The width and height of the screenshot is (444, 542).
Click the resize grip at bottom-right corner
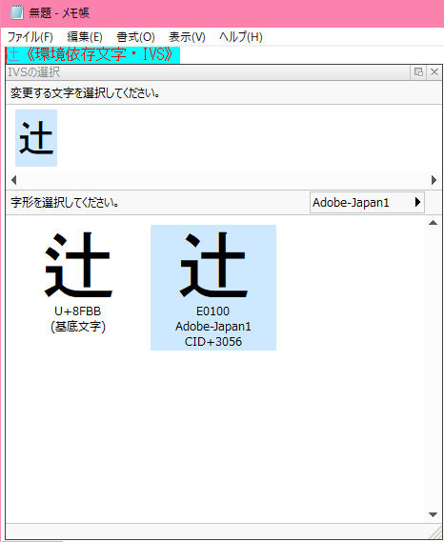point(436,532)
